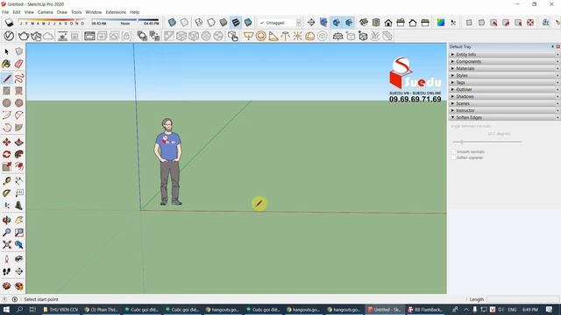Expand the Materials panel
This screenshot has width=561, height=315.
504,68
